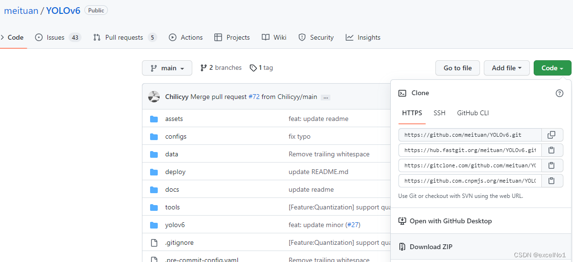Open 'update README.md' commit message
Screen dimensions: 573x262
318,172
